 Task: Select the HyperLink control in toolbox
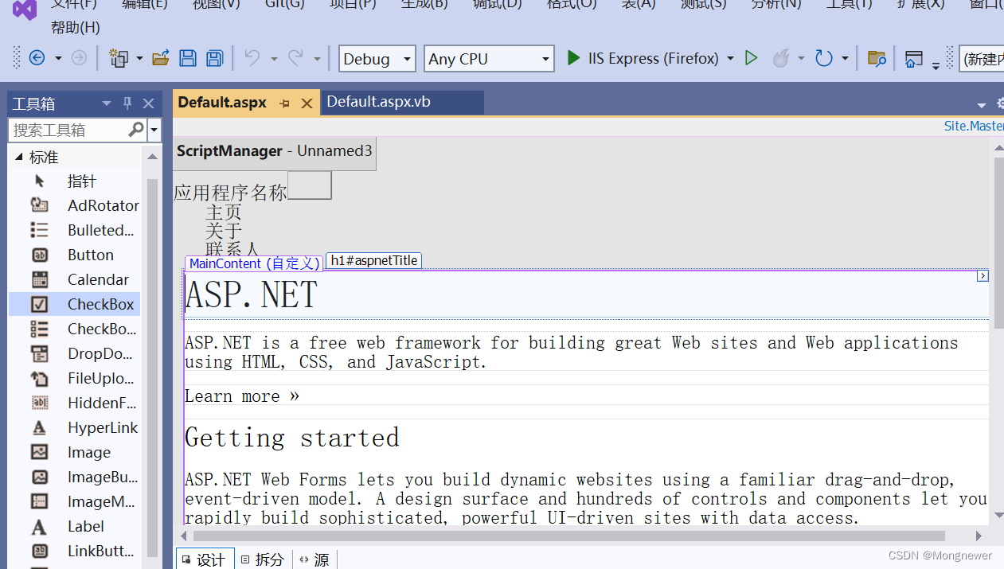[75, 427]
